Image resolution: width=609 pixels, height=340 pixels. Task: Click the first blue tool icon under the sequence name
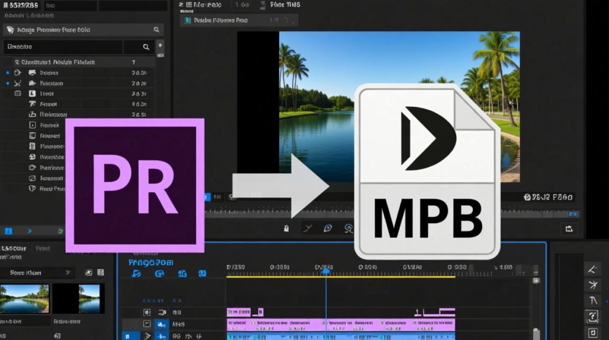[136, 273]
